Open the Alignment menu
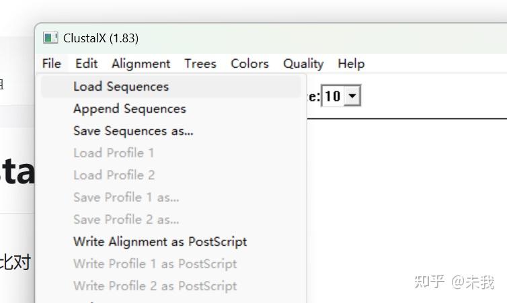Image resolution: width=507 pixels, height=303 pixels. pyautogui.click(x=141, y=64)
